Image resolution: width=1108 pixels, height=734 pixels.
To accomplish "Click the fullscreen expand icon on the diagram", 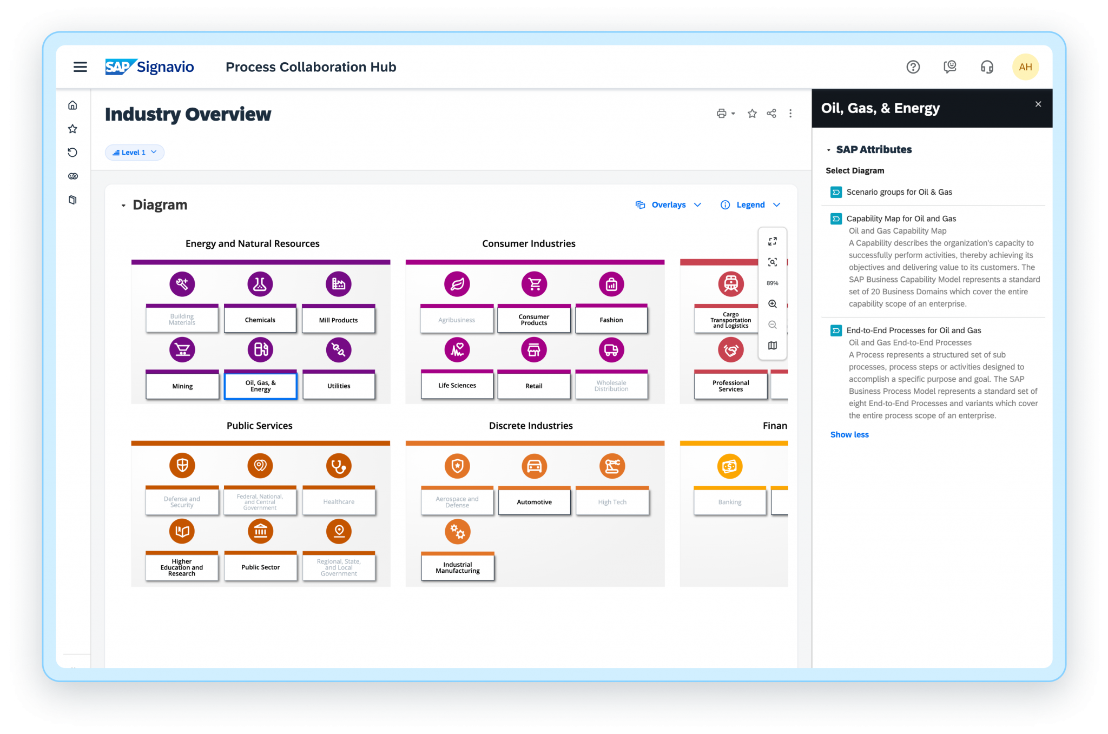I will tap(772, 241).
